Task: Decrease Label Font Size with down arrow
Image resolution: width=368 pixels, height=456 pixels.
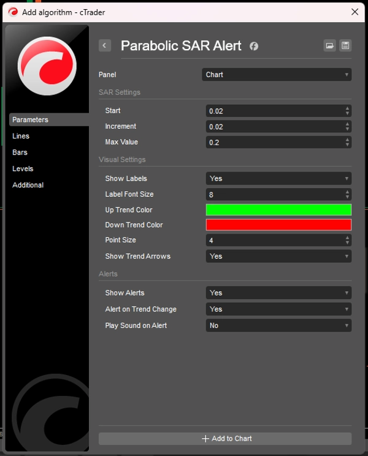Action: [x=347, y=197]
